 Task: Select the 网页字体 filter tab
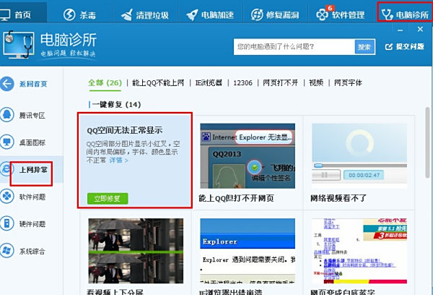click(x=348, y=82)
